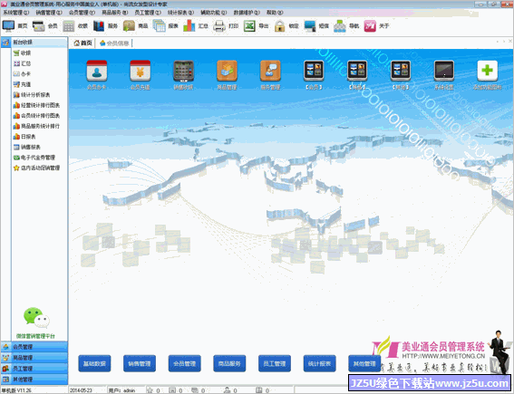Click the blue 商品服务 bottom button
The height and width of the screenshot is (394, 514).
pos(229,363)
